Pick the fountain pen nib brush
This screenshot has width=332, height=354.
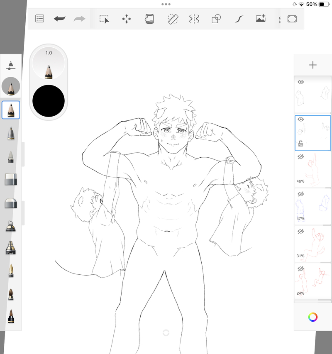tap(11, 271)
